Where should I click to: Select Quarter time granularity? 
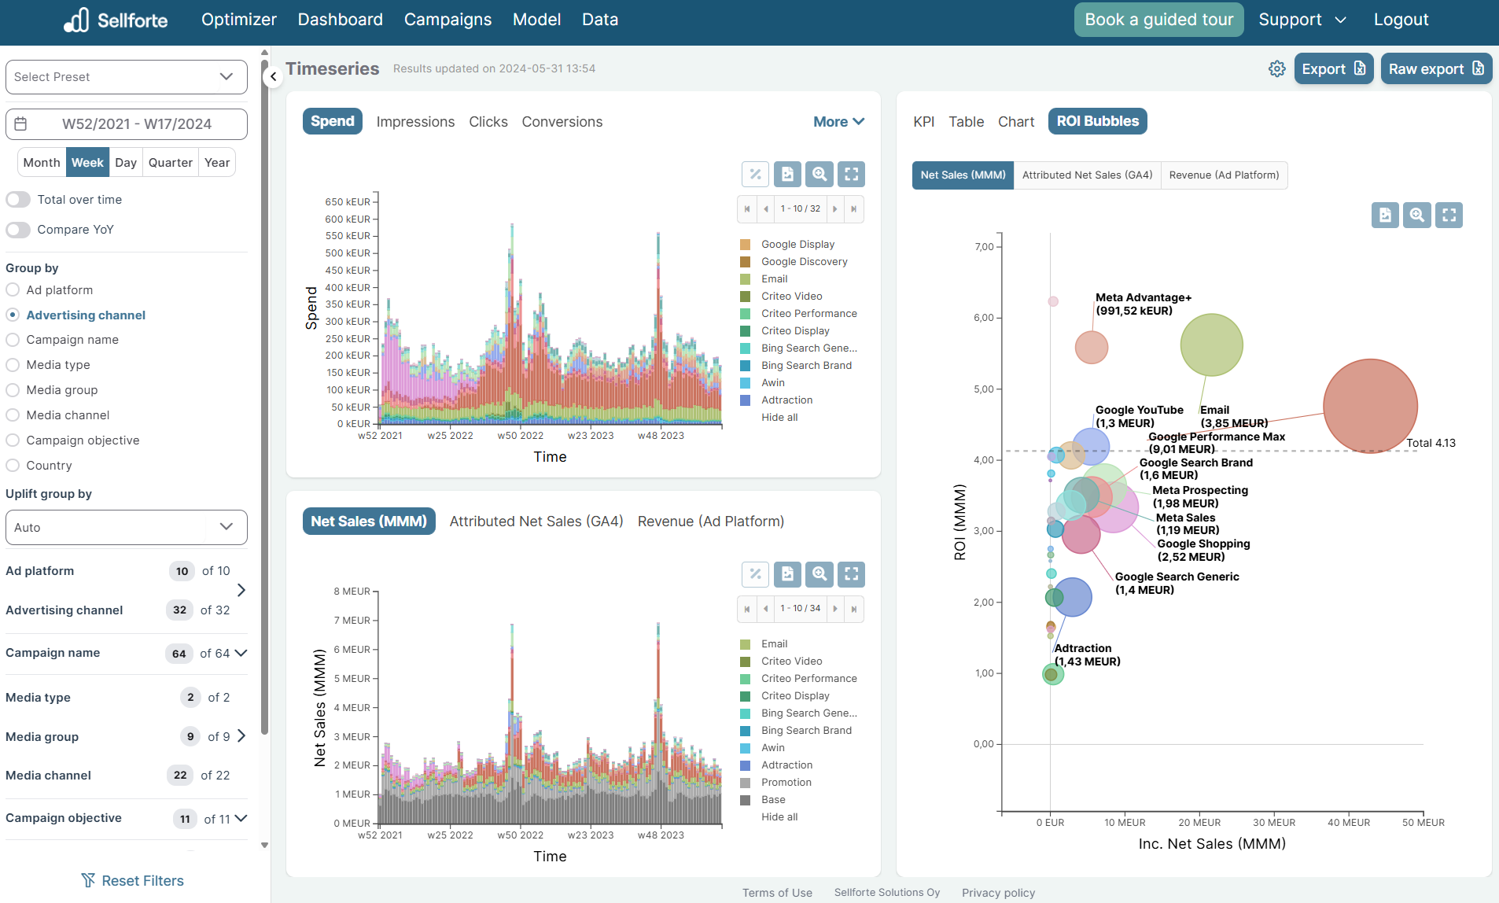click(171, 163)
